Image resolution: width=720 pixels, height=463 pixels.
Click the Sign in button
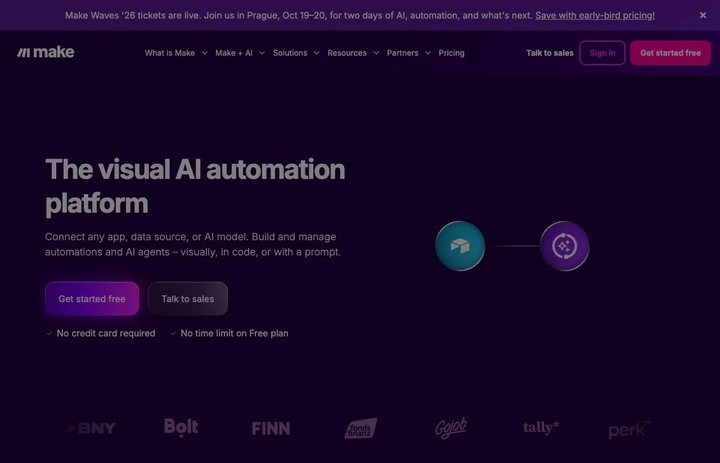[x=602, y=53]
